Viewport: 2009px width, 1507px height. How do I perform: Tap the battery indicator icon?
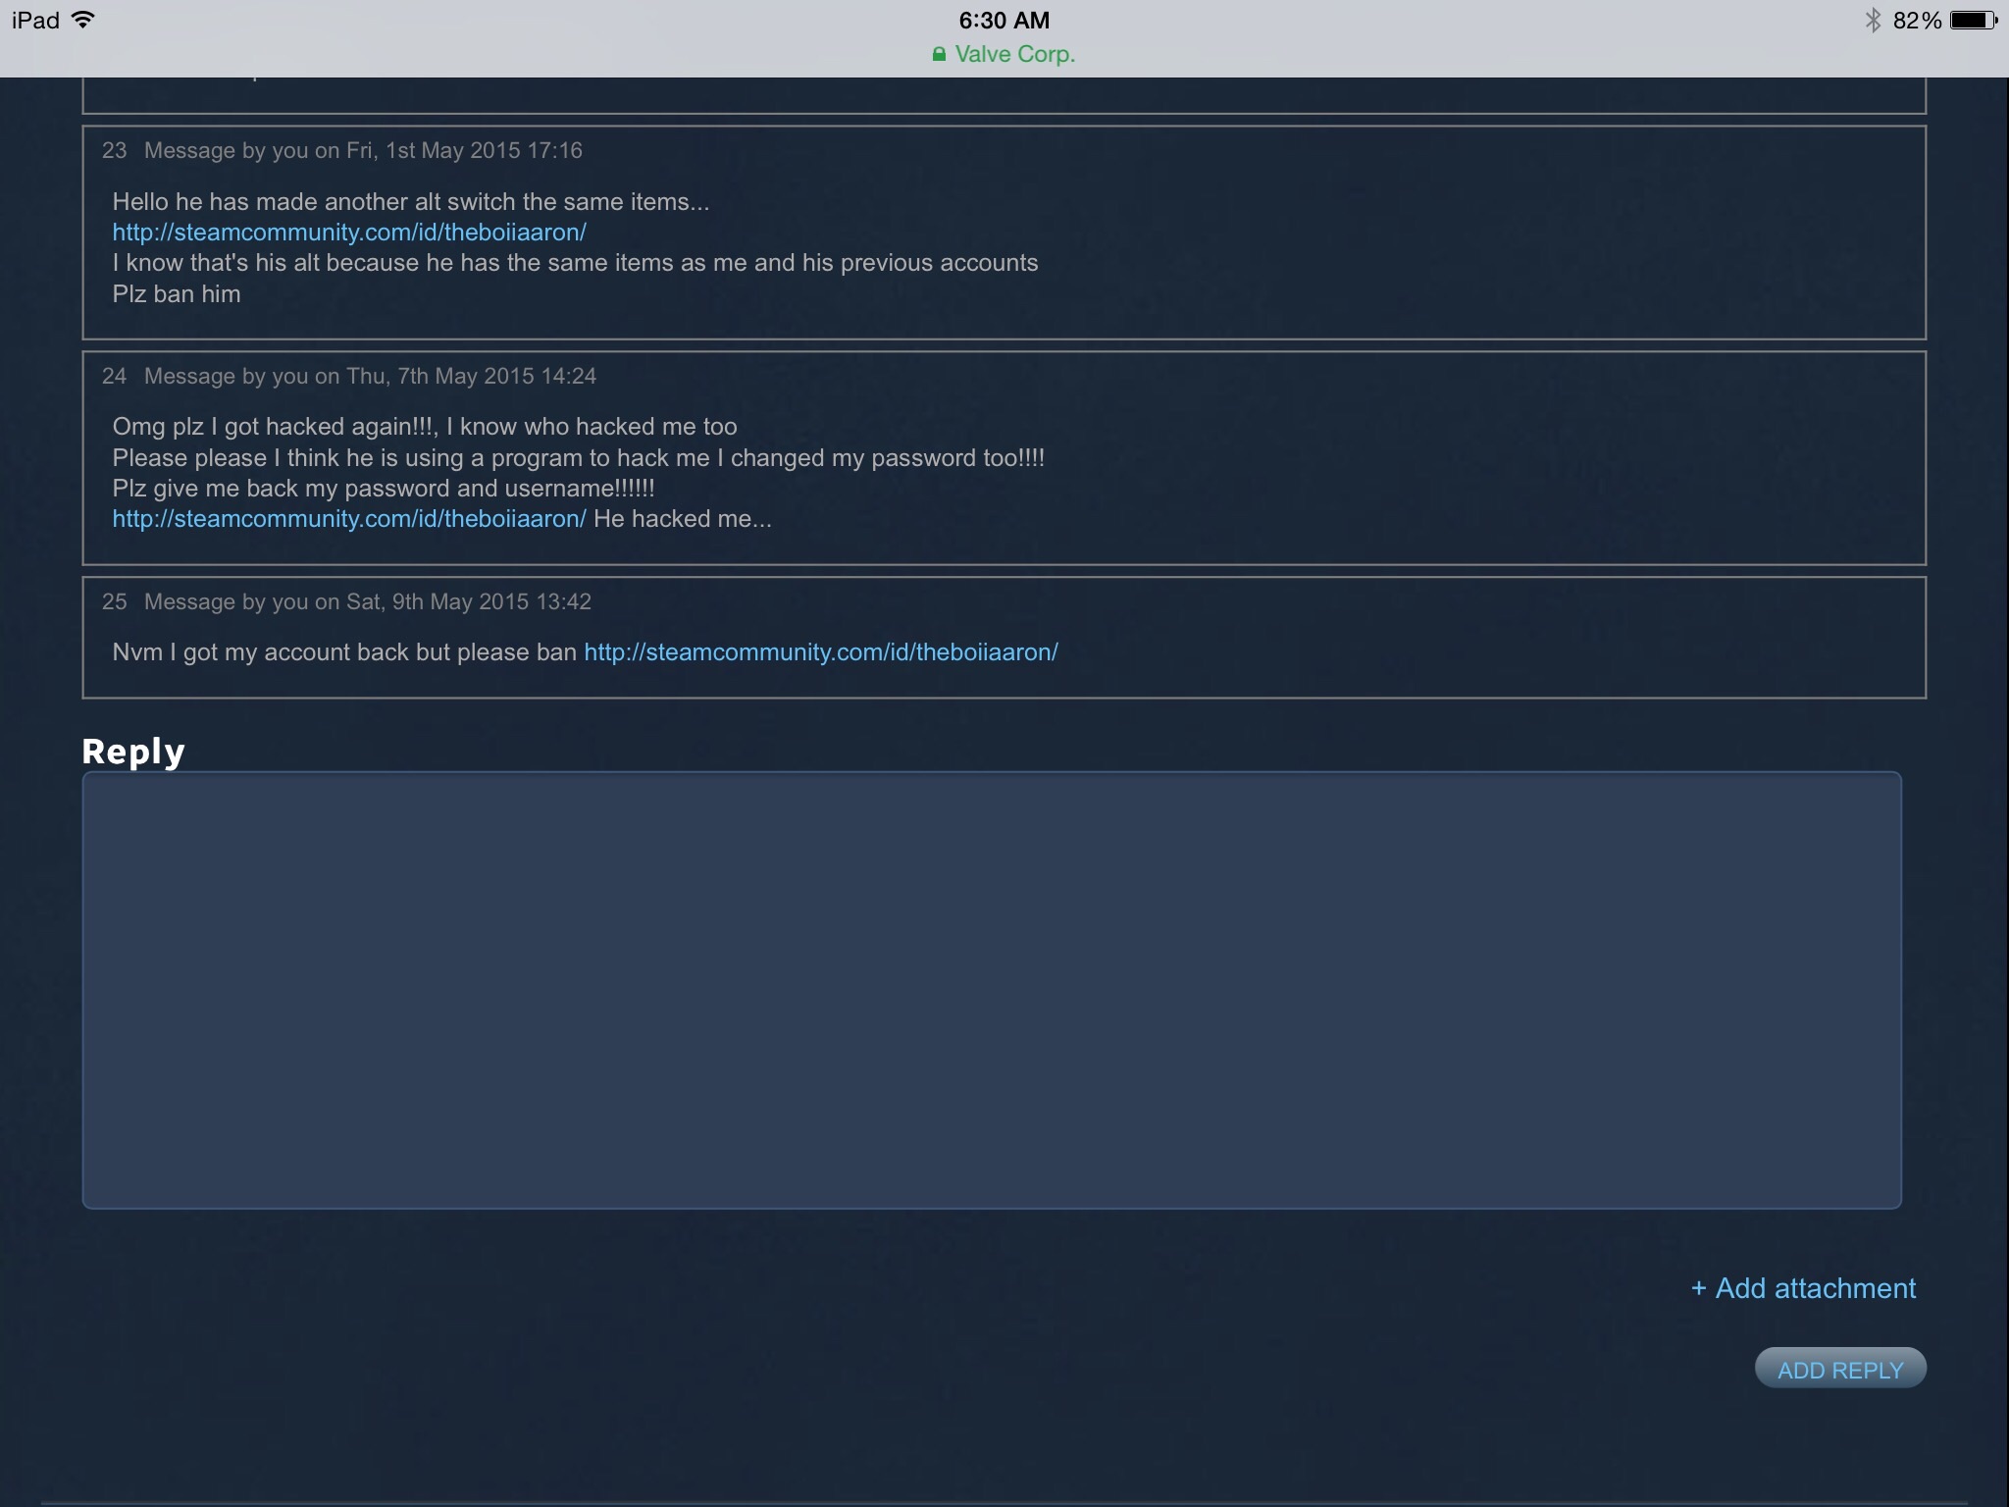click(1973, 20)
